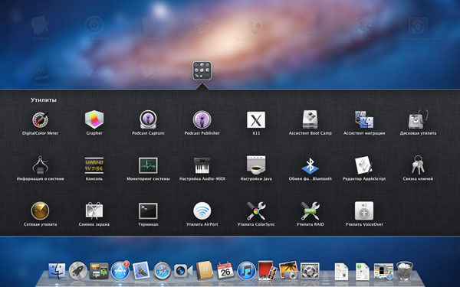Launch the Консоль app
The image size is (460, 287).
point(94,165)
